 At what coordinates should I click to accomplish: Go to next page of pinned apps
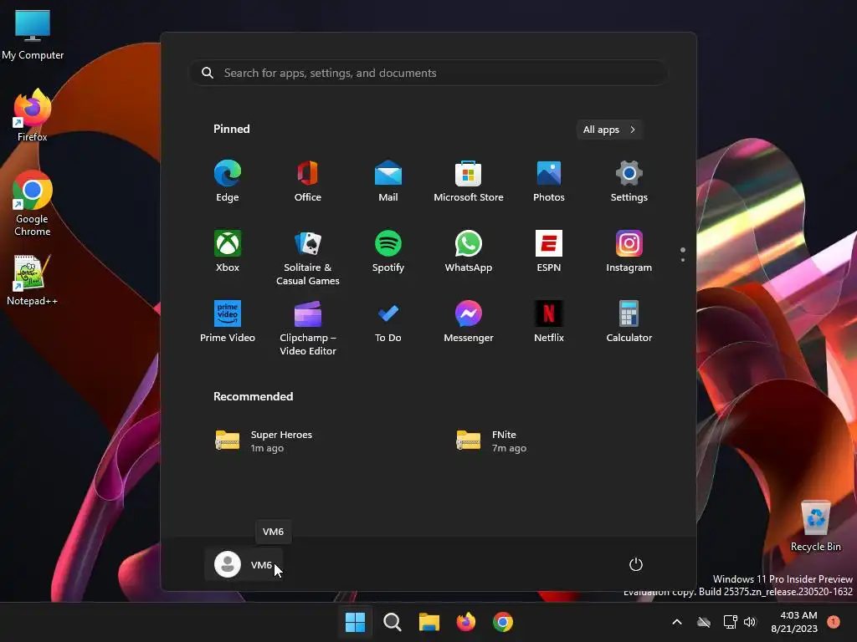[683, 260]
